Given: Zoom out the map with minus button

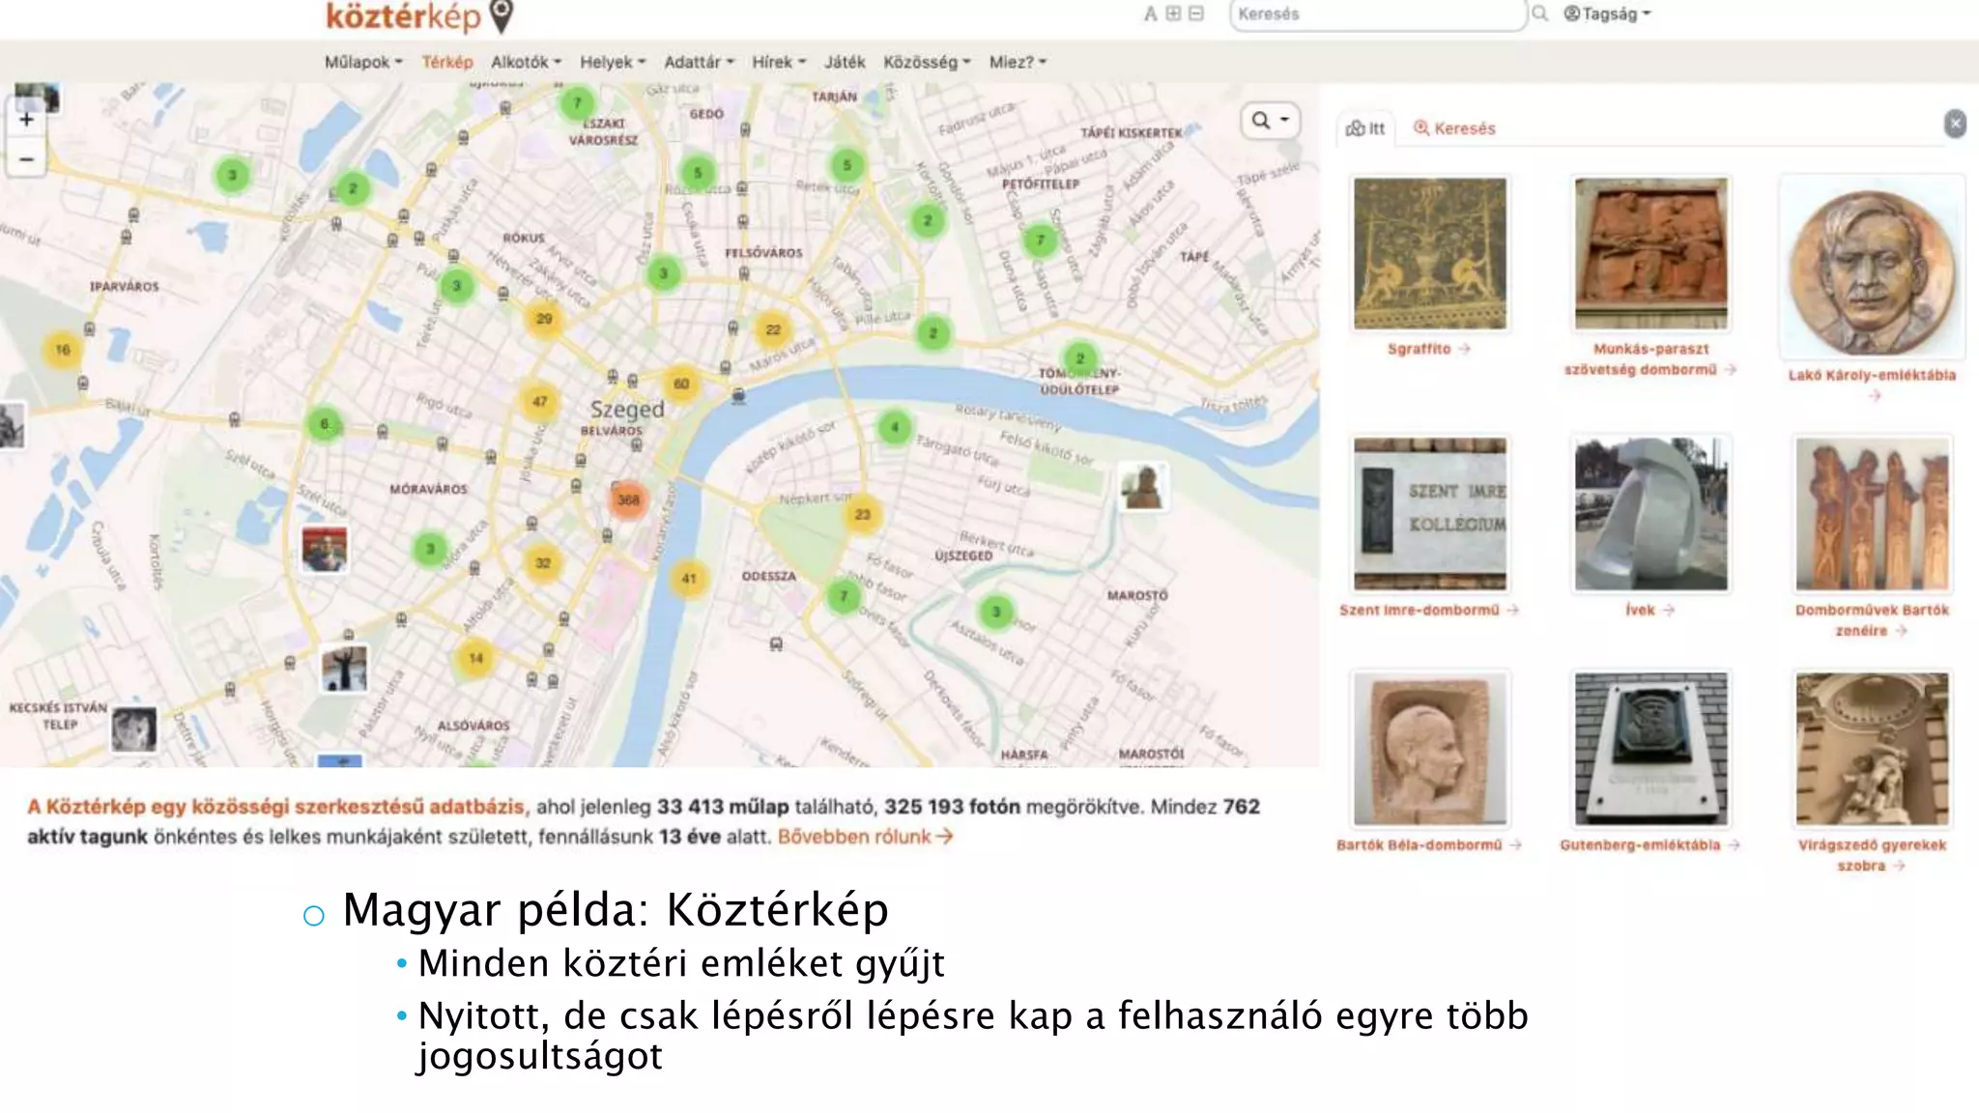Looking at the screenshot, I should tap(27, 158).
